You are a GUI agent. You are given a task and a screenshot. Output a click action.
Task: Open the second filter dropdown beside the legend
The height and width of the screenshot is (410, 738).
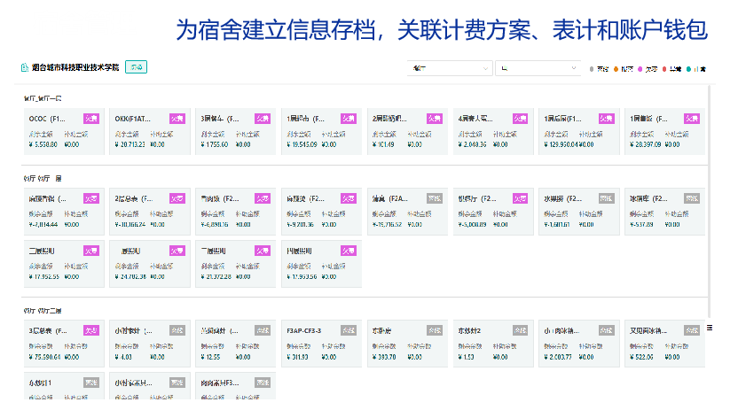tap(538, 68)
